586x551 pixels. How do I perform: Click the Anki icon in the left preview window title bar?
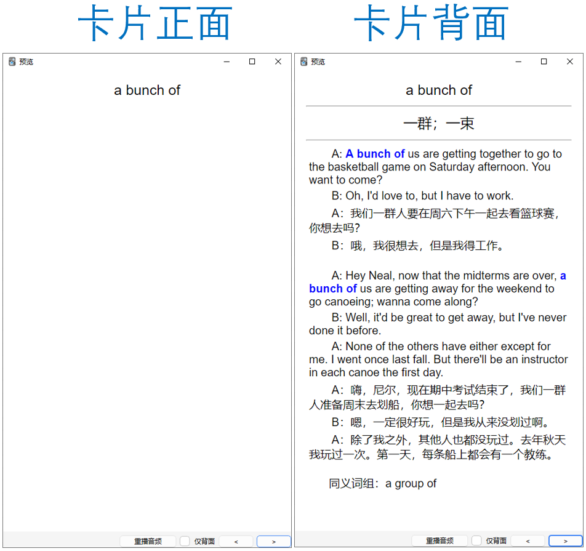(x=12, y=62)
